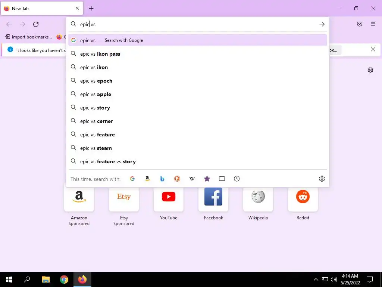Select suggestion 'epic vs feature'
The image size is (382, 287).
tap(198, 134)
